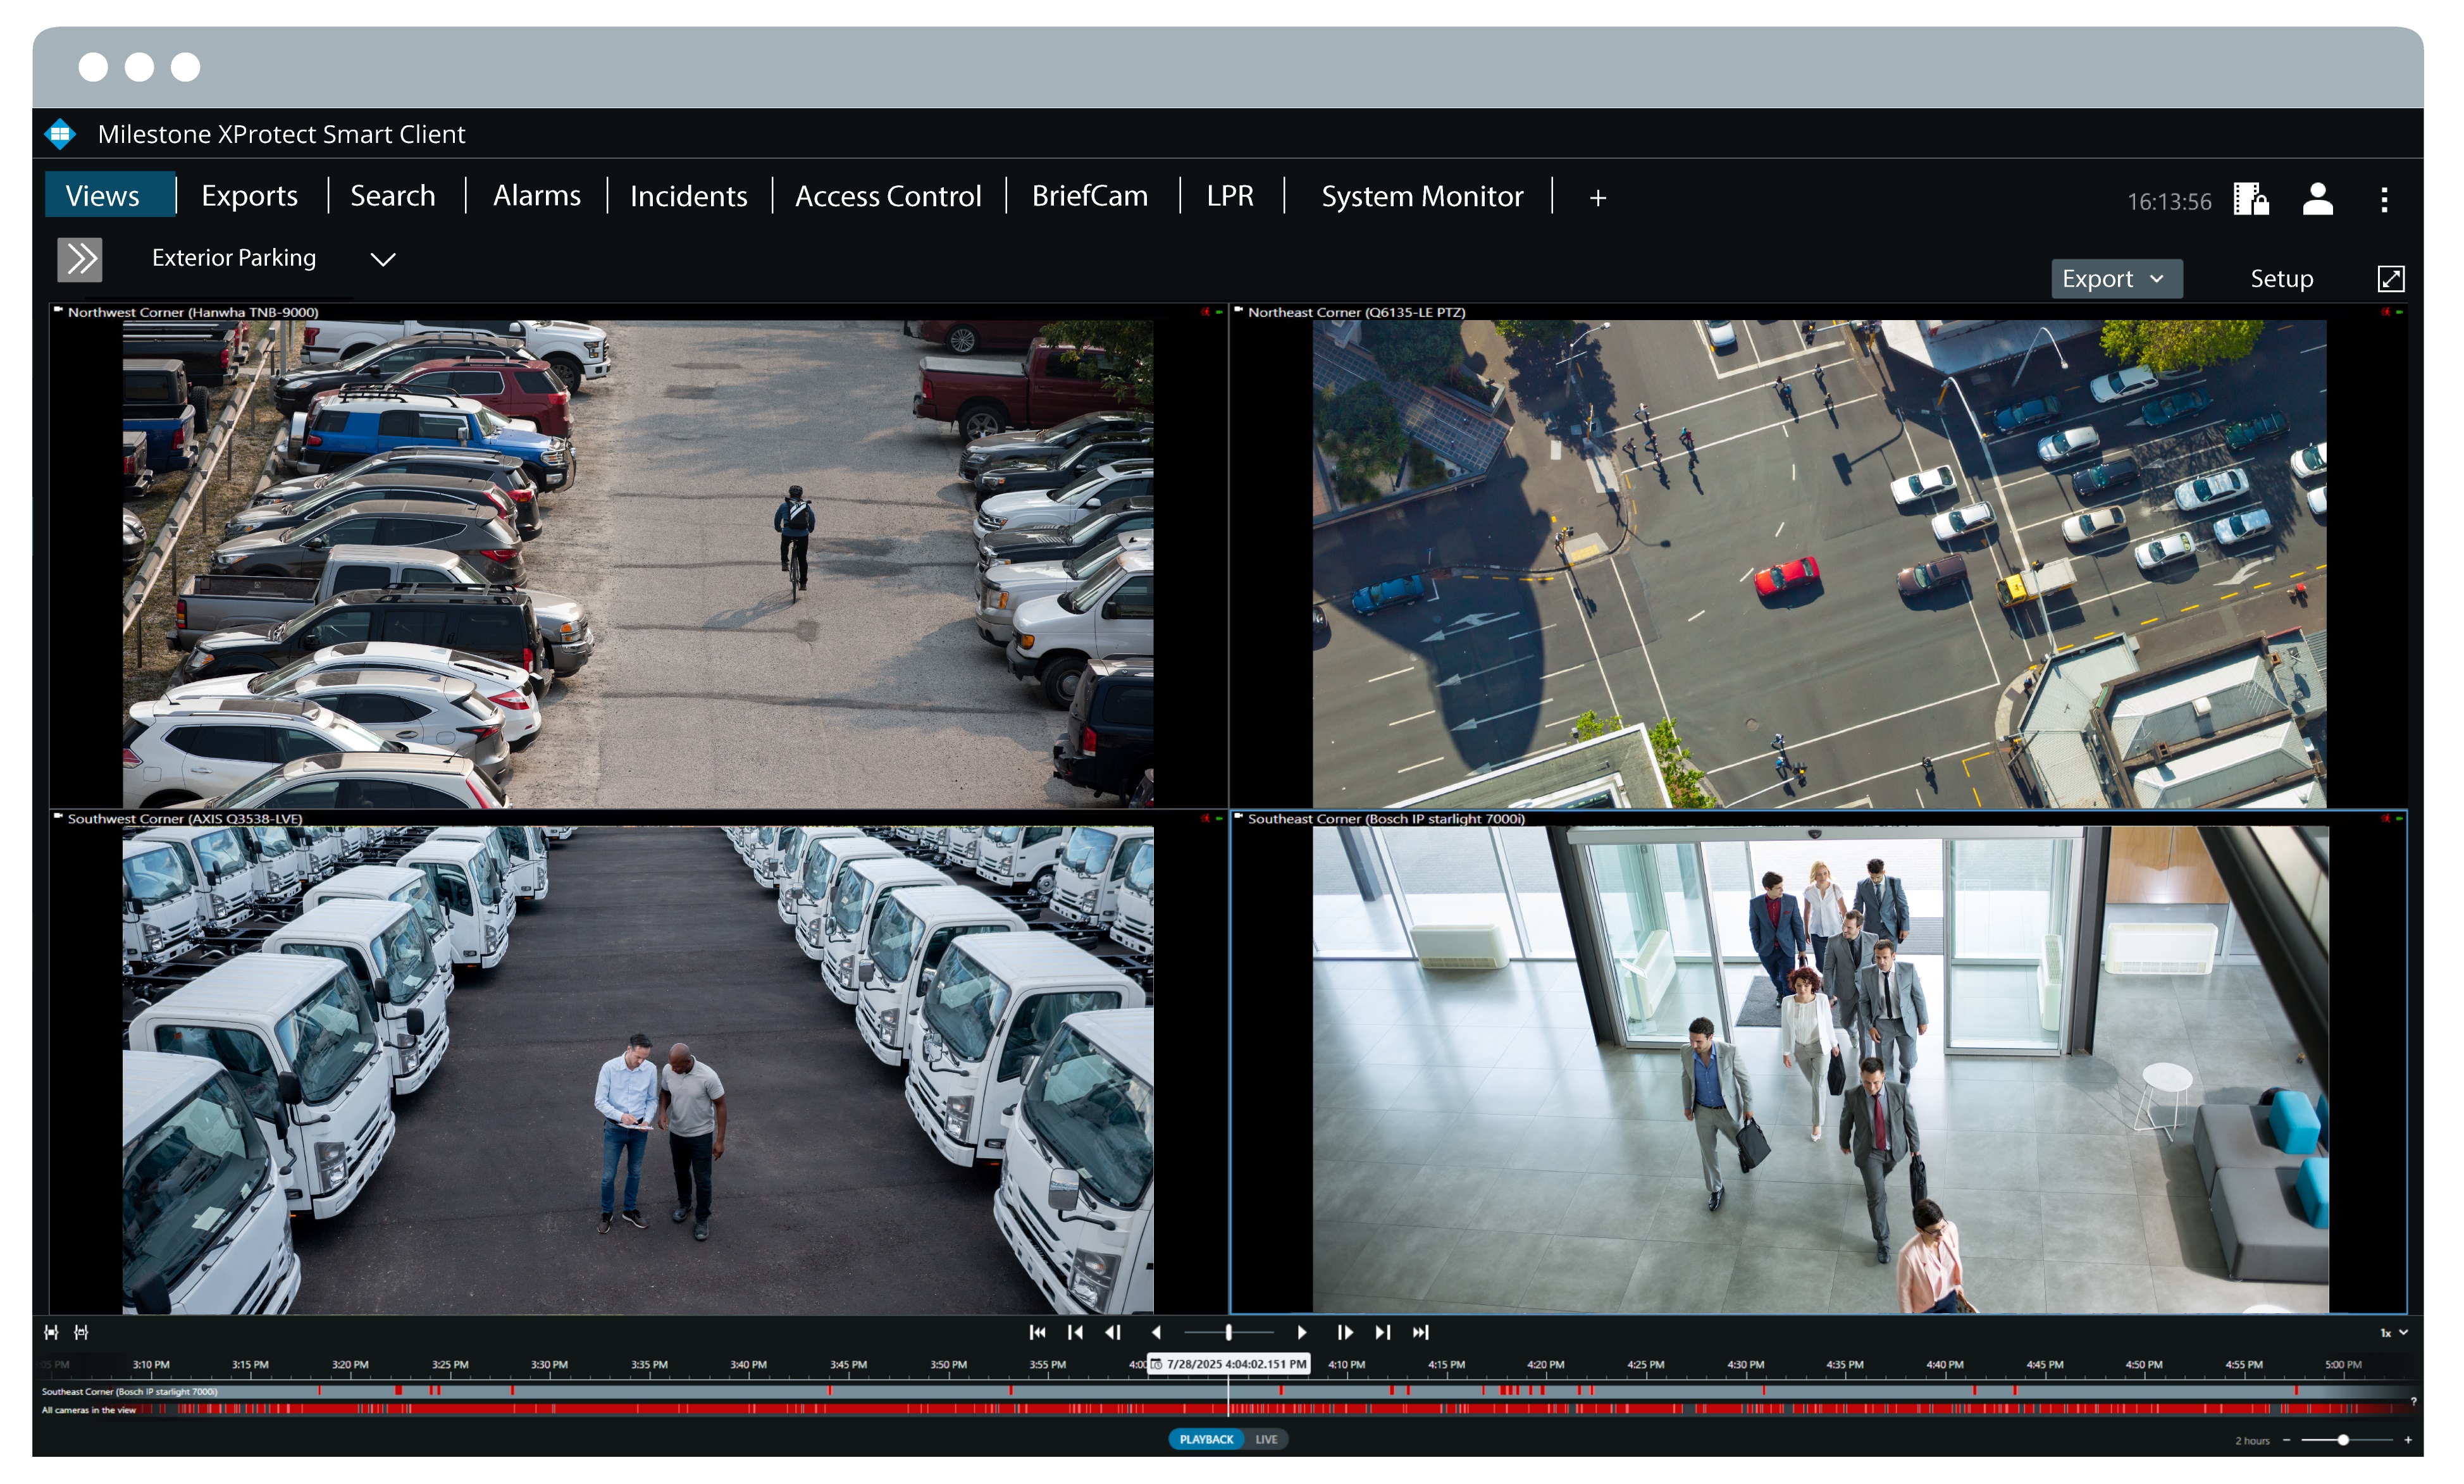Click the first window control dot
The width and height of the screenshot is (2464, 1484).
[93, 67]
